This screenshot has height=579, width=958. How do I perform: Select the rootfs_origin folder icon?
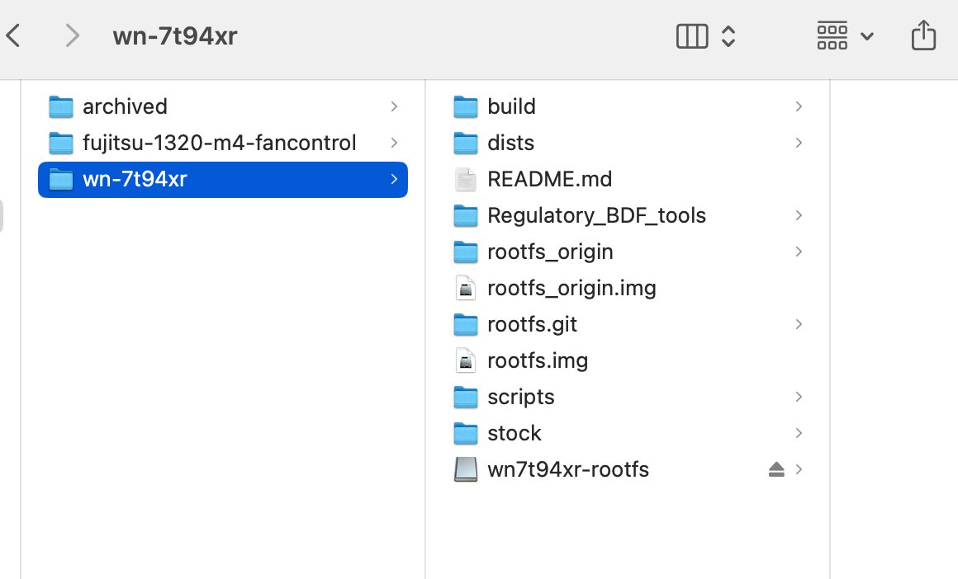pyautogui.click(x=466, y=252)
